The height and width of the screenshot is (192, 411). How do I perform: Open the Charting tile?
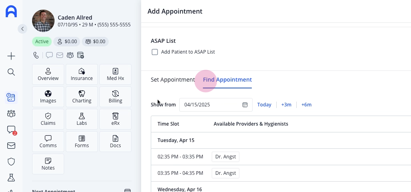(82, 97)
